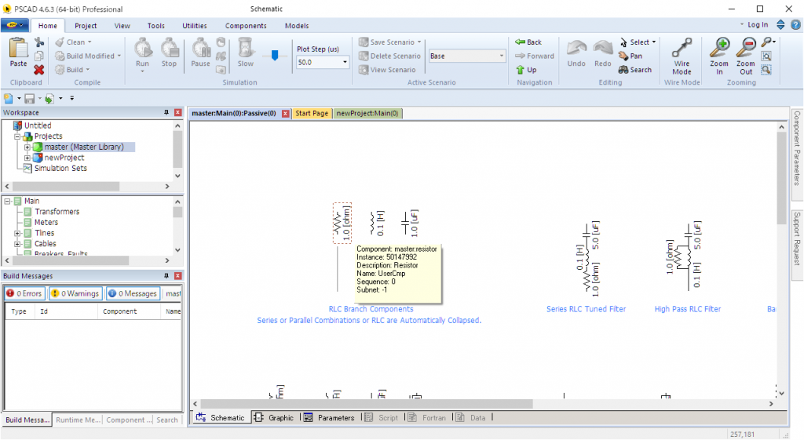
Task: Adjust the simulation speed slider
Action: 274,56
